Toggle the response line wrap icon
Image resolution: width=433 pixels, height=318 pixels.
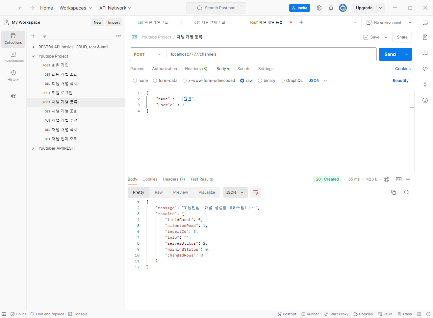point(256,192)
